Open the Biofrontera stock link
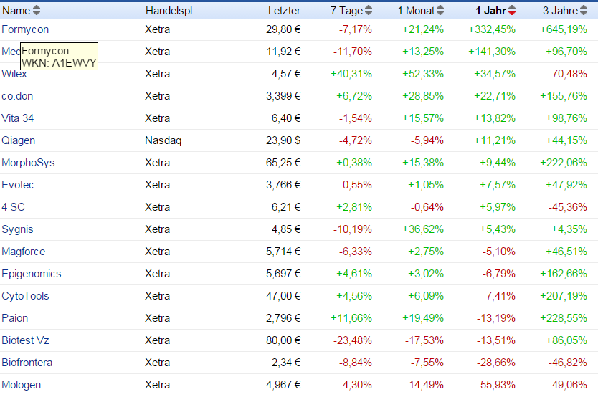The width and height of the screenshot is (598, 397). coord(27,363)
